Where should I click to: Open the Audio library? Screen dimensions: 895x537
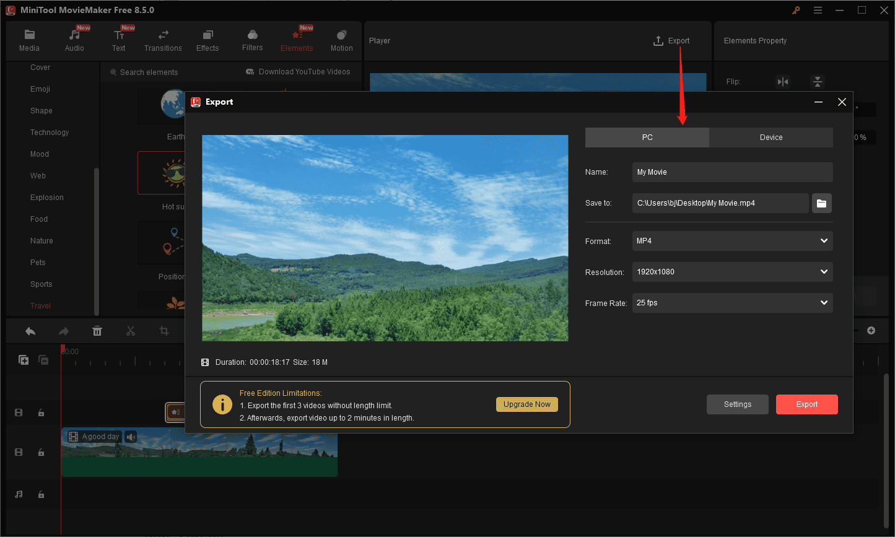click(x=74, y=39)
